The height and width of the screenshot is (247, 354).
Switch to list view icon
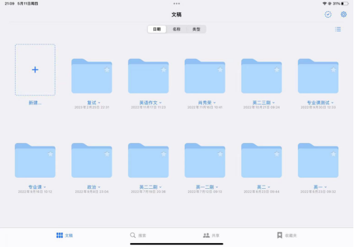point(338,29)
